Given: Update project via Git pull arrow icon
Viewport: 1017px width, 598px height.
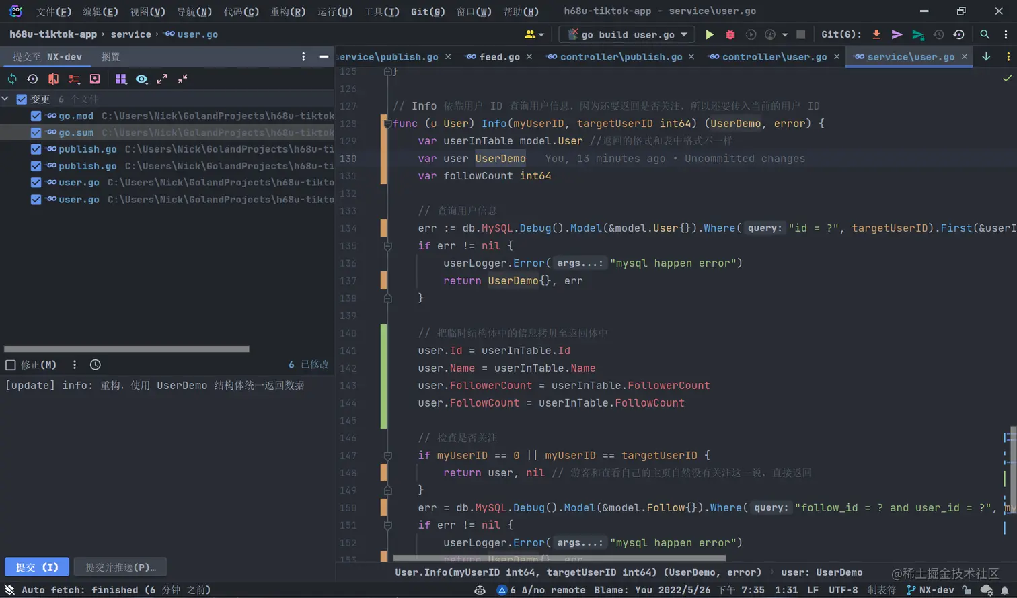Looking at the screenshot, I should pos(876,34).
